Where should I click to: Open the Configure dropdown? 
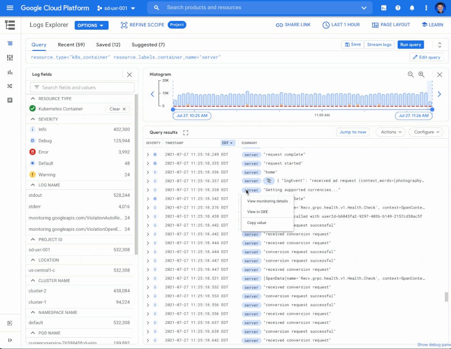pyautogui.click(x=426, y=132)
